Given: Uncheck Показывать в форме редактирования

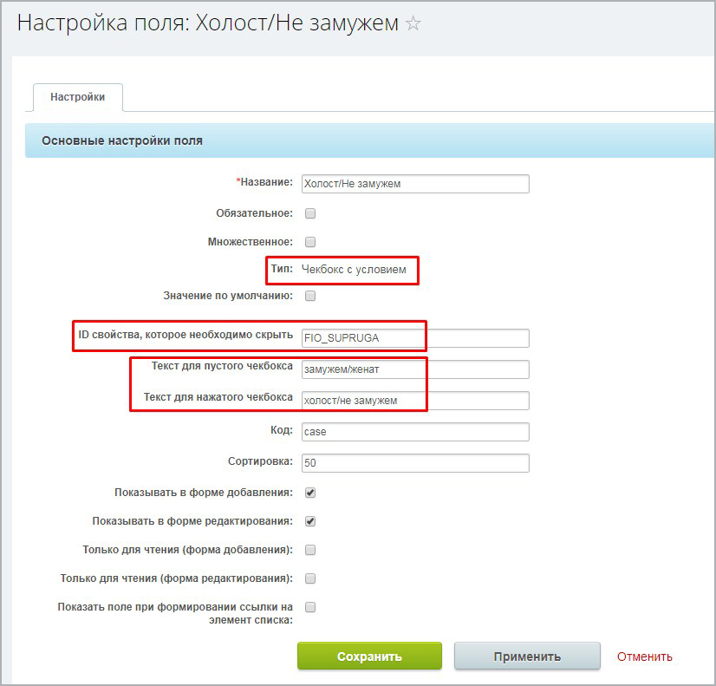Looking at the screenshot, I should [310, 521].
